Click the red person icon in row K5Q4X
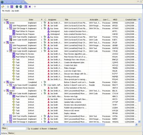 (49, 57)
